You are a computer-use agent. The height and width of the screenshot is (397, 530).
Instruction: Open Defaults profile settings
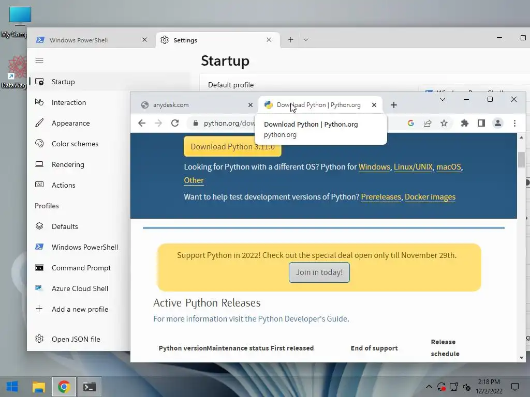[79, 226]
